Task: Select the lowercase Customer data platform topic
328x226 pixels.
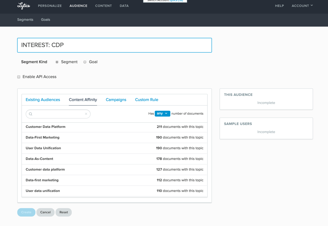Action: tap(115, 169)
